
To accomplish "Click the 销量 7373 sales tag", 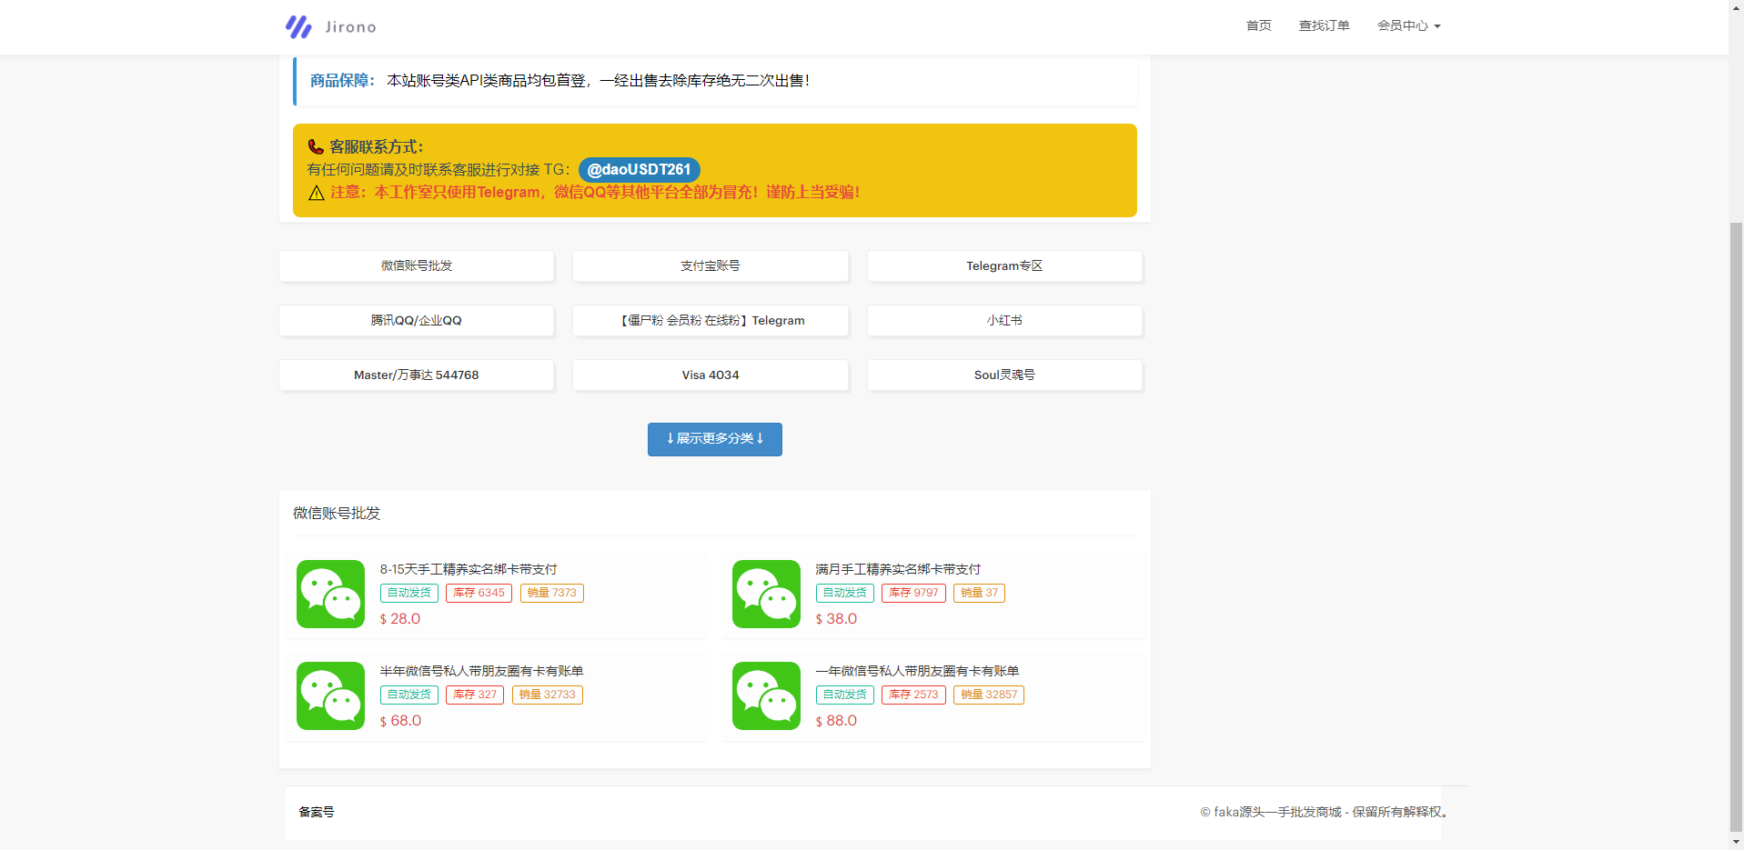I will point(551,593).
